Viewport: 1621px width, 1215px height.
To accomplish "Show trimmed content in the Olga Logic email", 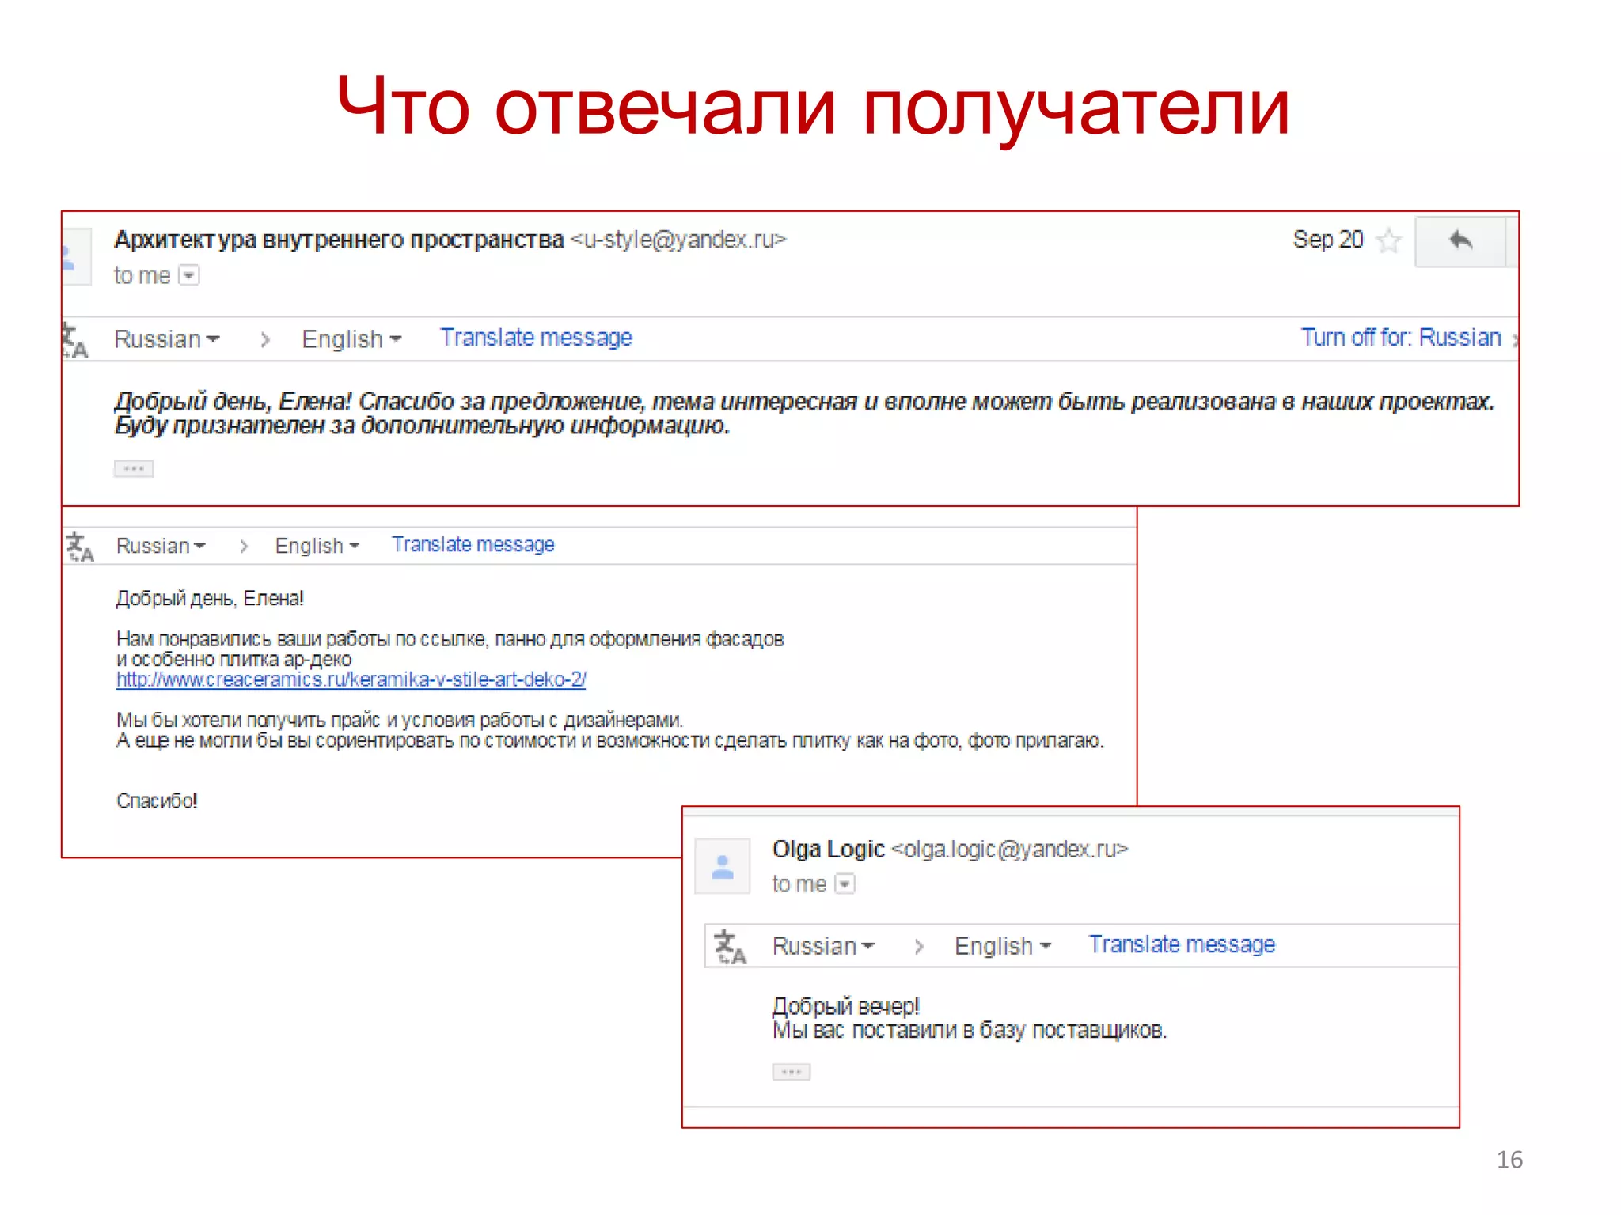I will pos(792,1072).
